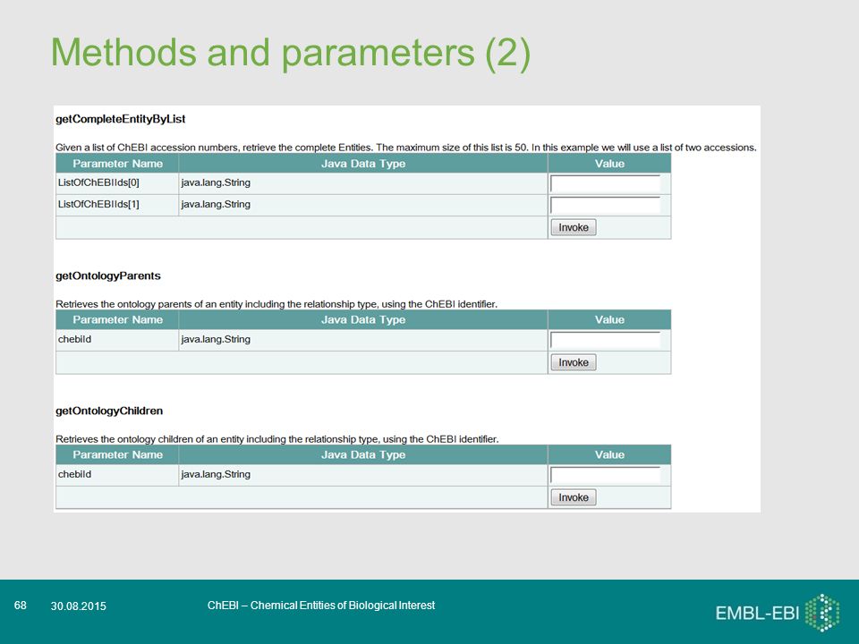Viewport: 859px width, 644px height.
Task: Click Value header in getOntologyChildren table
Action: tap(609, 454)
